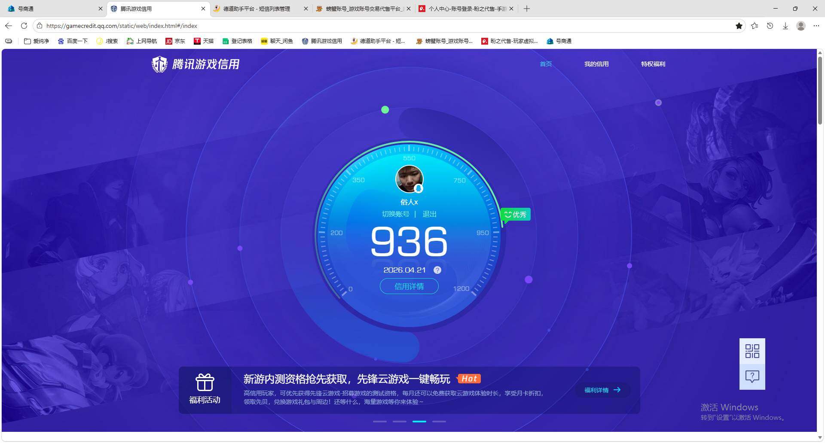Screen dimensions: 825x443
Task: Open the 盼之代售 bookmark
Action: point(510,41)
